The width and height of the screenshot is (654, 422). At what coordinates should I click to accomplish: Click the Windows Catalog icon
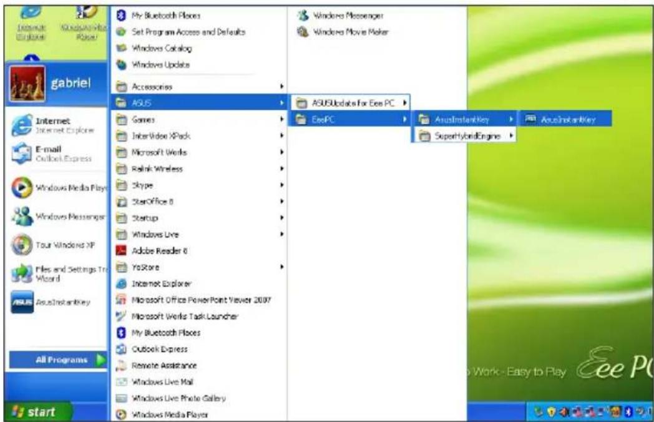click(x=121, y=48)
